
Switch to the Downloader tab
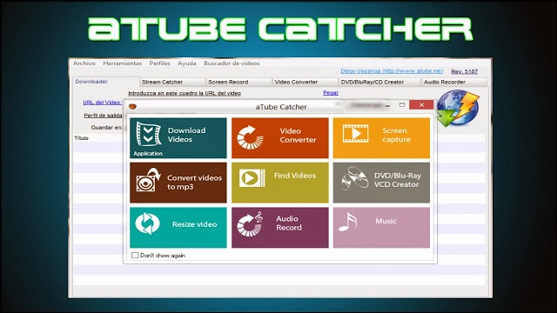tap(105, 82)
